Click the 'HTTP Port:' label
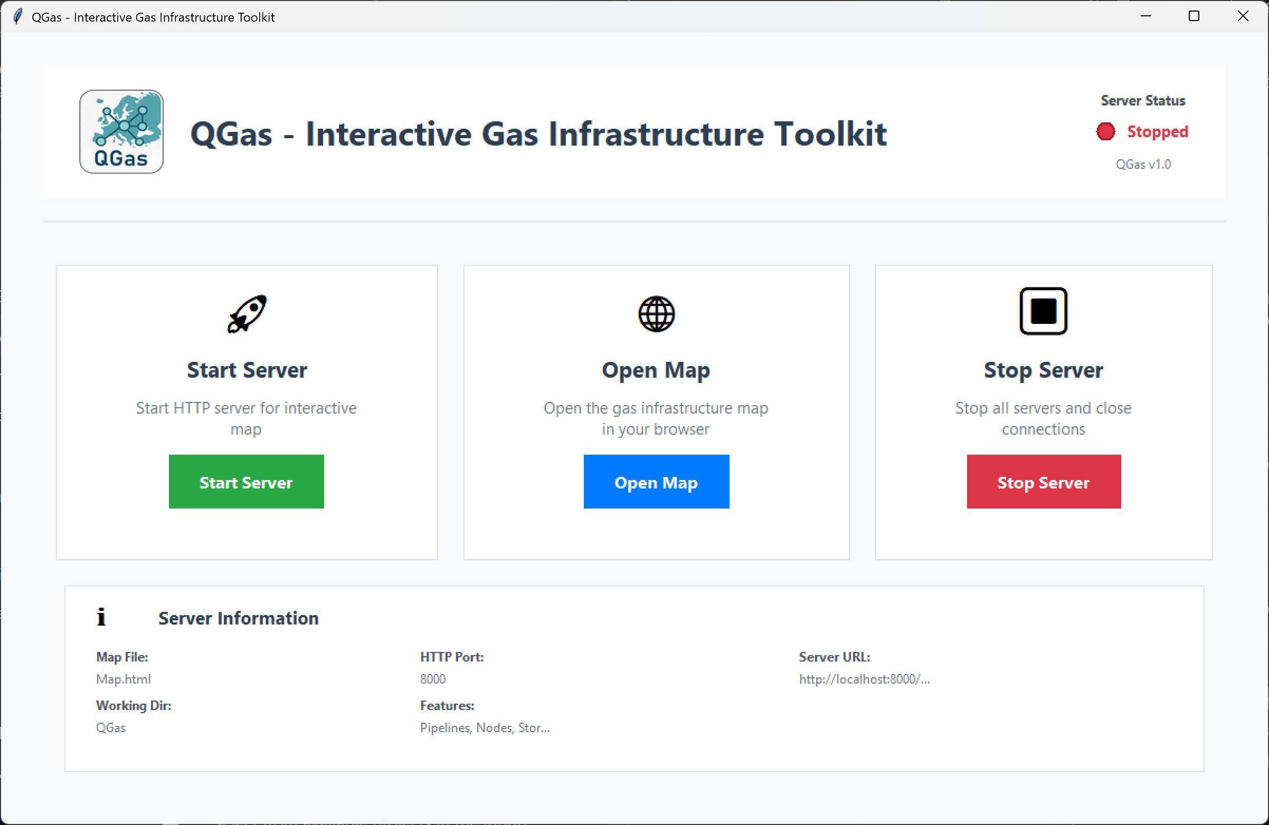The width and height of the screenshot is (1269, 825). [x=452, y=657]
